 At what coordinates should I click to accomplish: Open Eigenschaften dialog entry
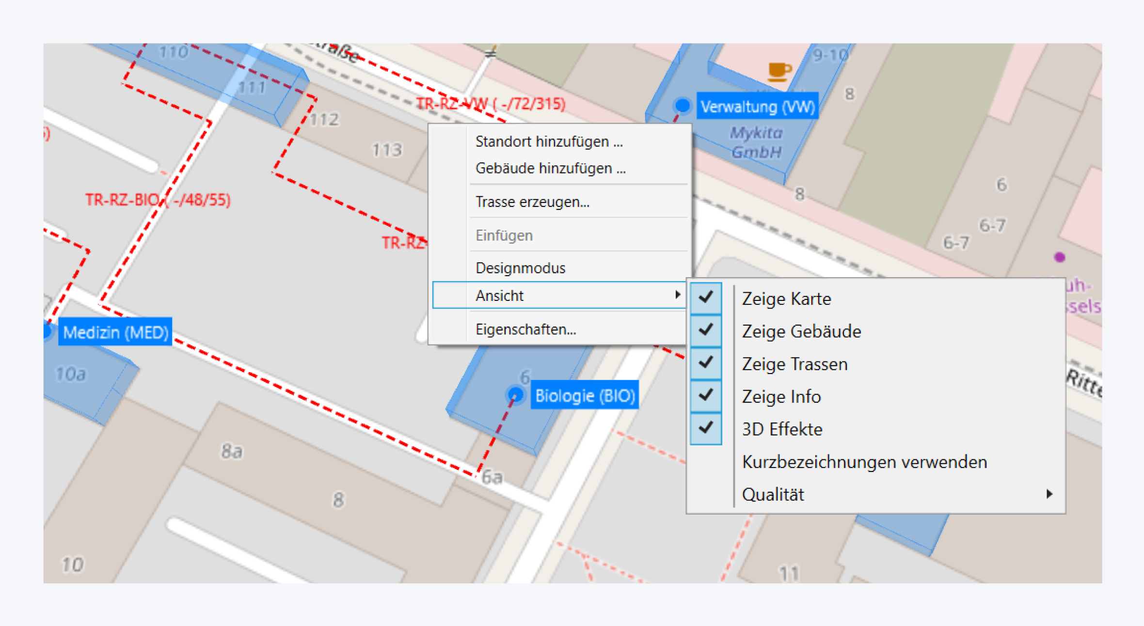click(x=525, y=329)
